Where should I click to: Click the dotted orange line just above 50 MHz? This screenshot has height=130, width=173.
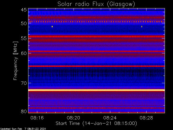coord(97,22)
